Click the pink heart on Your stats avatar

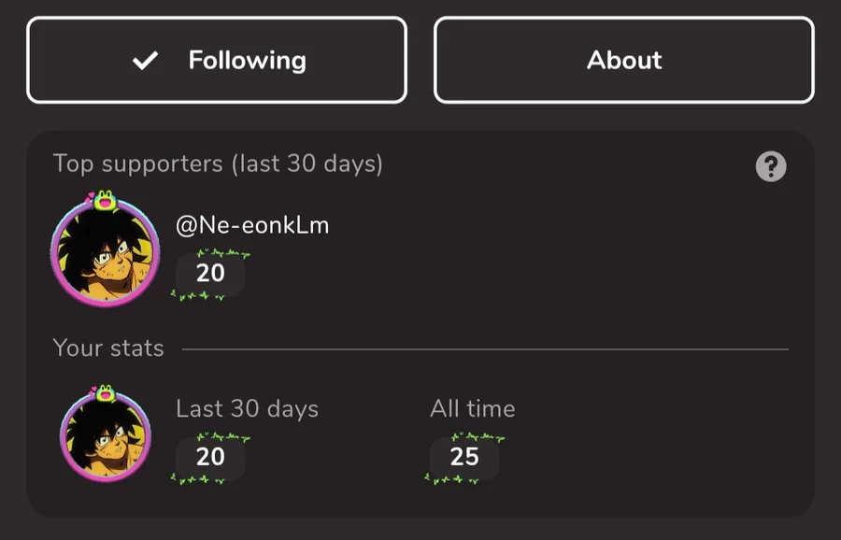click(93, 391)
